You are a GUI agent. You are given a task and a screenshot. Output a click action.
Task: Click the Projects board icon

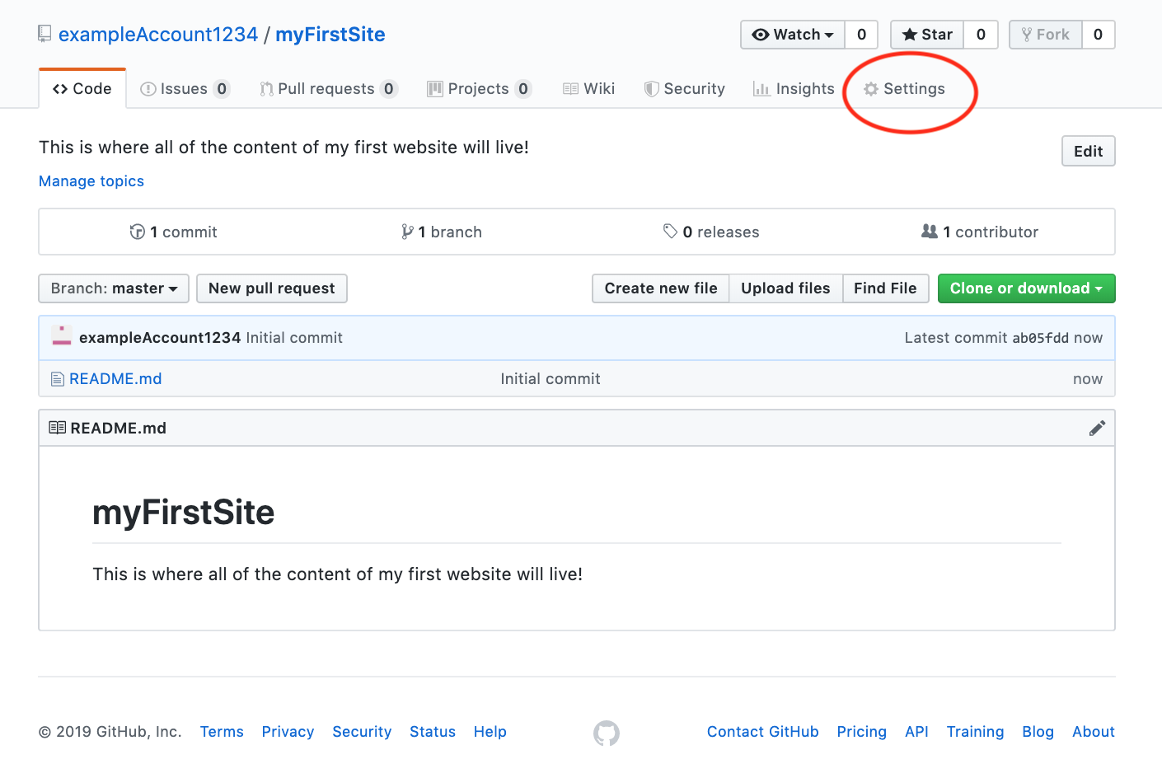pos(434,88)
